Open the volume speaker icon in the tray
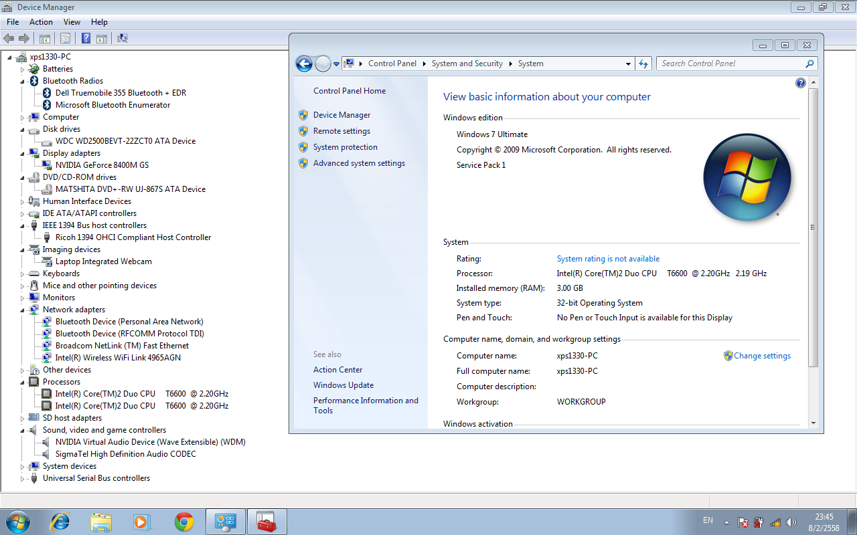The height and width of the screenshot is (535, 857). pos(791,522)
